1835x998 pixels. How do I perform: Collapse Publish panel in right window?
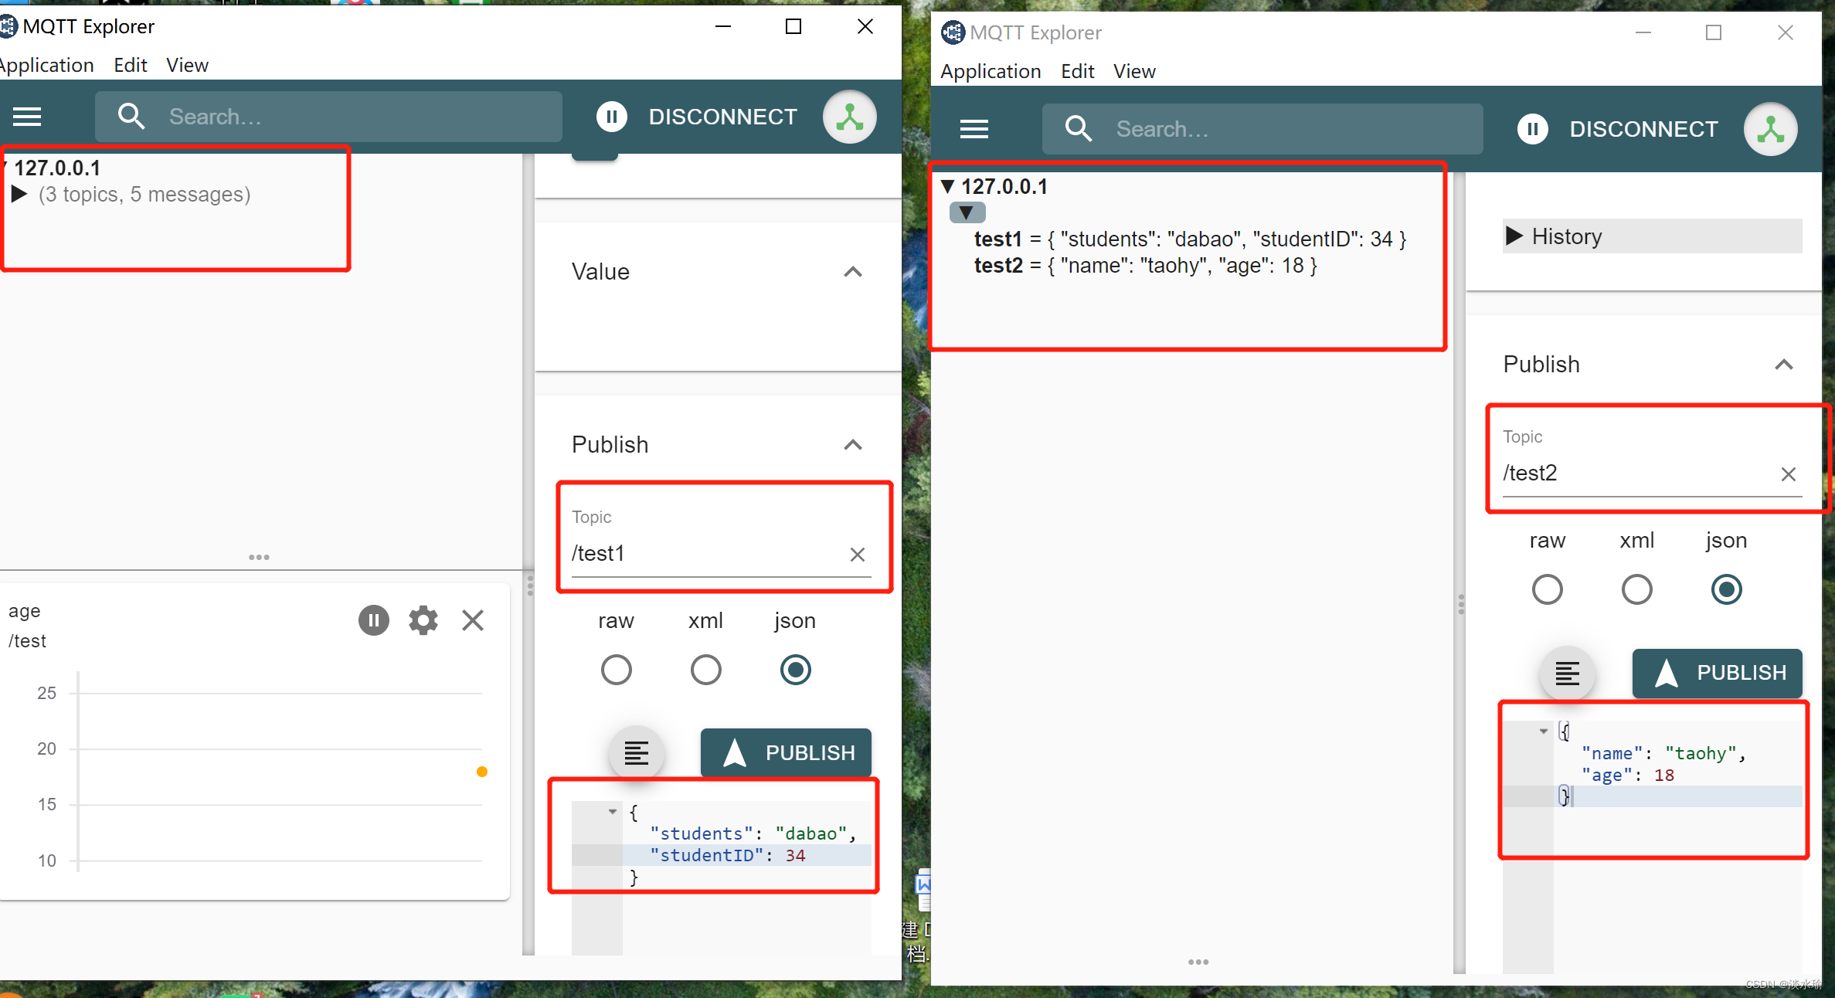[x=1784, y=365]
